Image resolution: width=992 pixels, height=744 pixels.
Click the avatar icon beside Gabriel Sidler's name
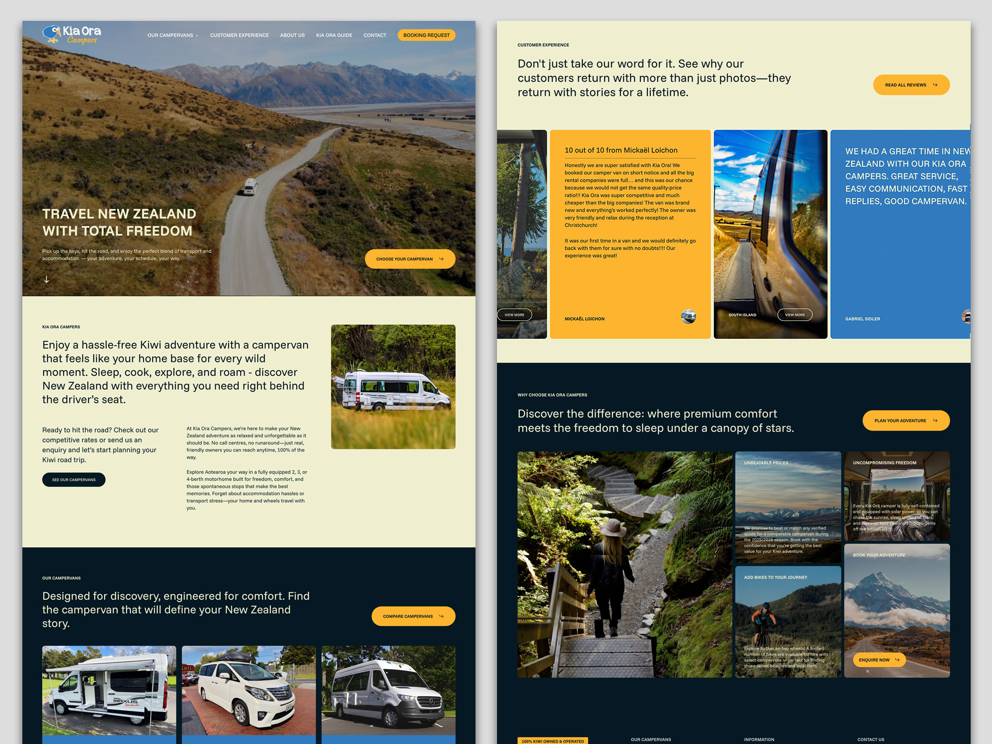[x=966, y=315]
